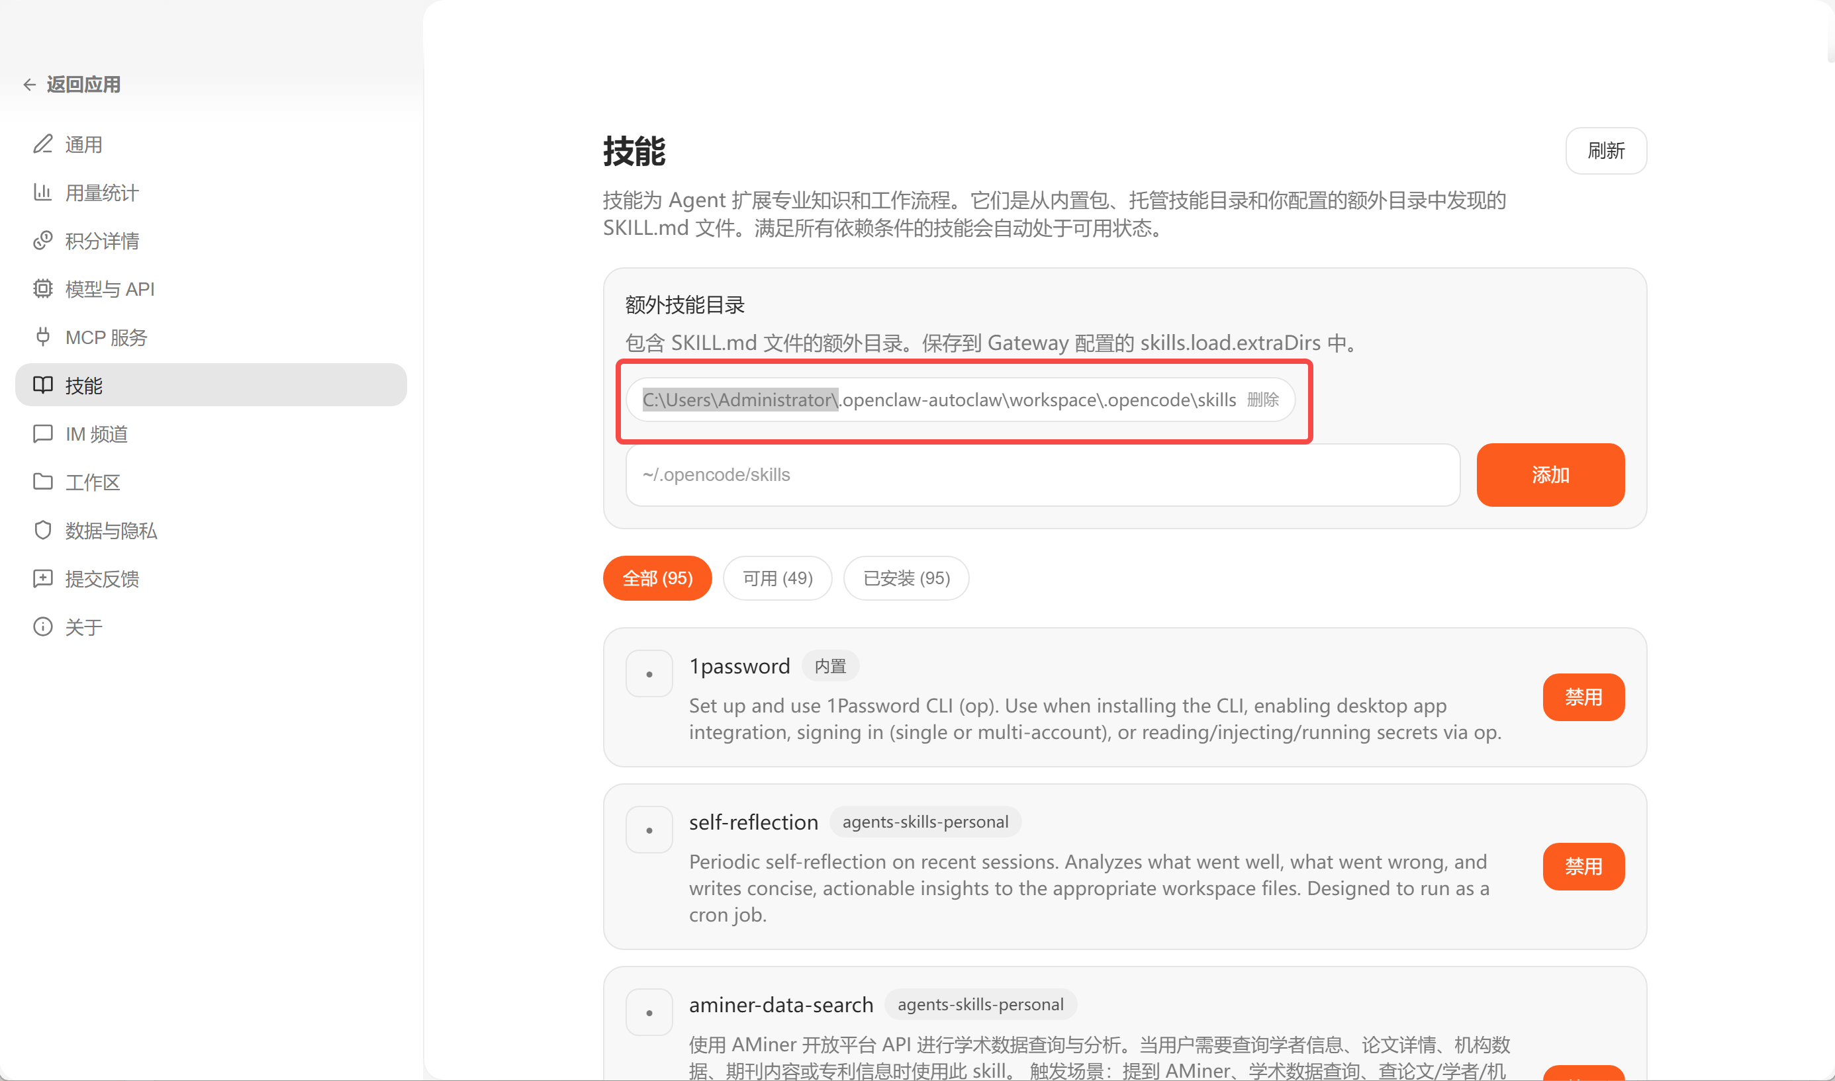Click the 用量统计 bar chart icon
The image size is (1835, 1081).
point(43,193)
